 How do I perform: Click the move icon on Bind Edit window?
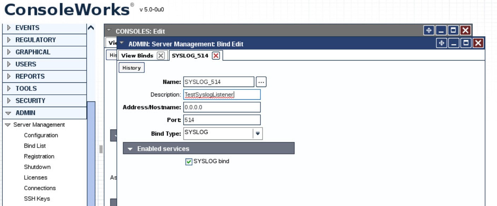tap(442, 43)
